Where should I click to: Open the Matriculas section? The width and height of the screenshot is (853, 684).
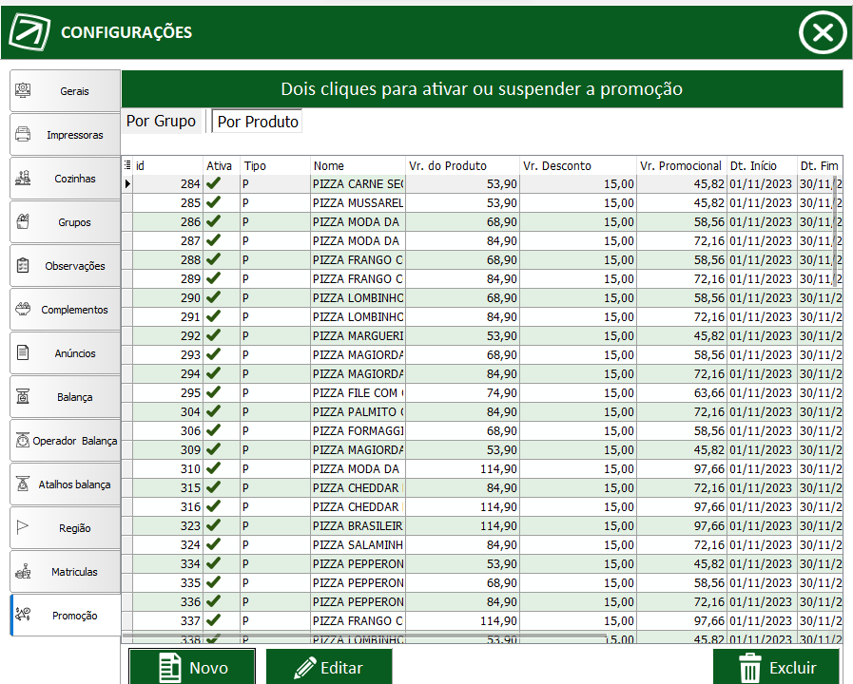point(65,572)
